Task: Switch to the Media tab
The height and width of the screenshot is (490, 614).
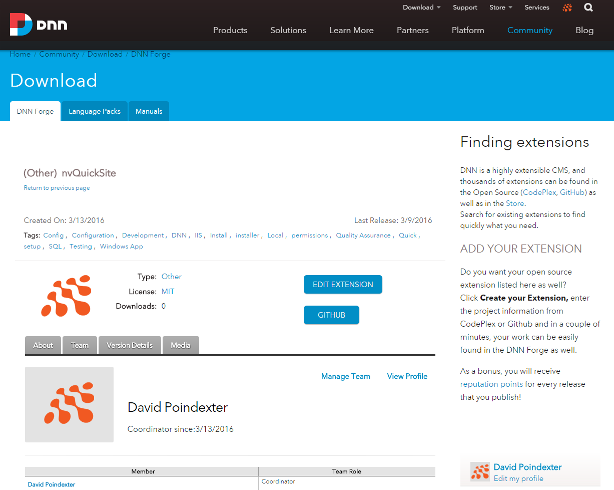Action: [x=181, y=345]
